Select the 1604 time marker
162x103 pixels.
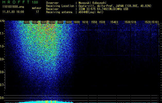pos(35,22)
